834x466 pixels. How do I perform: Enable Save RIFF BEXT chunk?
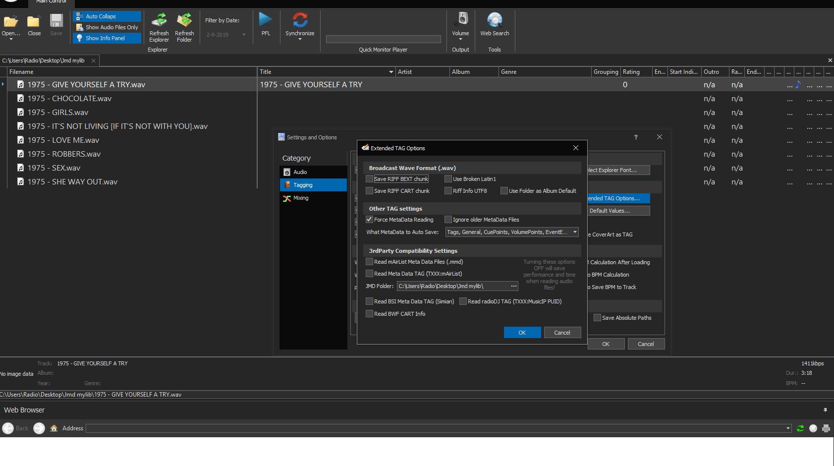tap(369, 179)
